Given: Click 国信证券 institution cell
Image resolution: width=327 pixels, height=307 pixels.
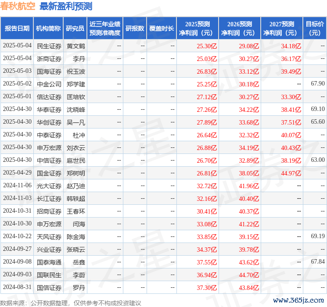Looking at the screenshot, I should [x=49, y=288].
